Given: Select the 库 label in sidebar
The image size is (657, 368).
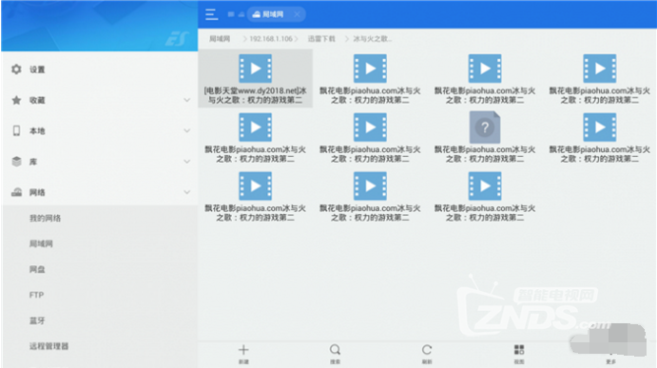Looking at the screenshot, I should (33, 162).
